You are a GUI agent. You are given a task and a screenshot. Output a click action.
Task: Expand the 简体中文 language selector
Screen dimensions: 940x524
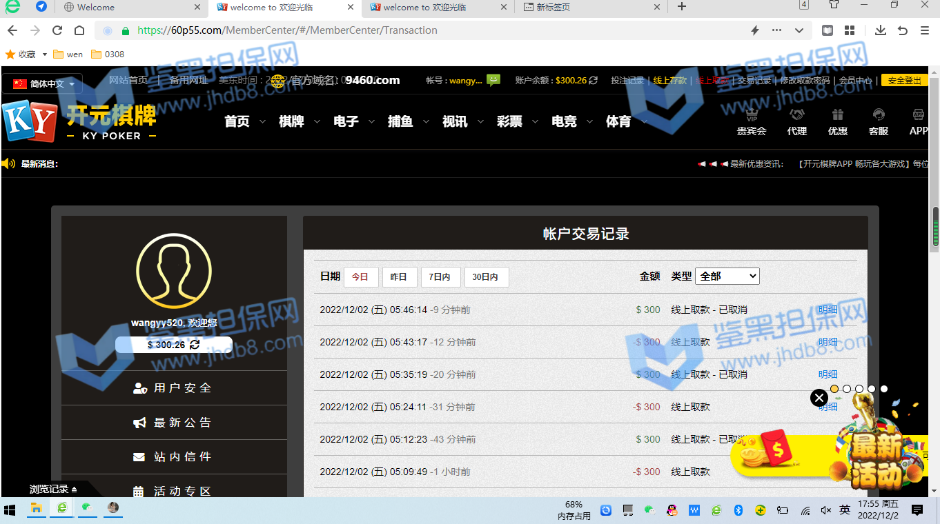coord(43,84)
